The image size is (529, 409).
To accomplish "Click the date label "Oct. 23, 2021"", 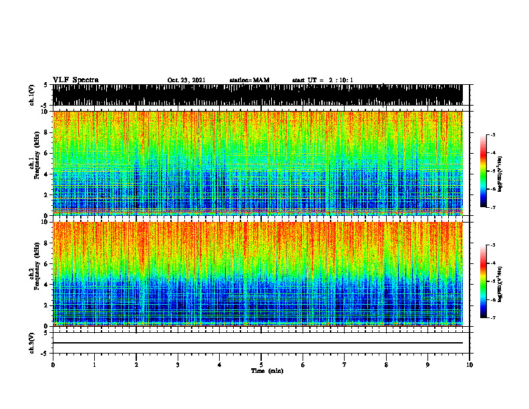I will tap(186, 80).
